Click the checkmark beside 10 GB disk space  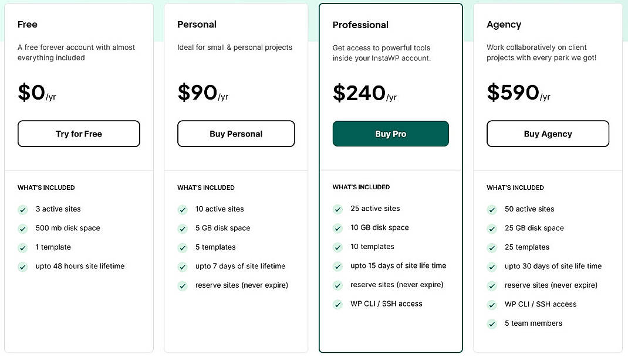click(338, 227)
